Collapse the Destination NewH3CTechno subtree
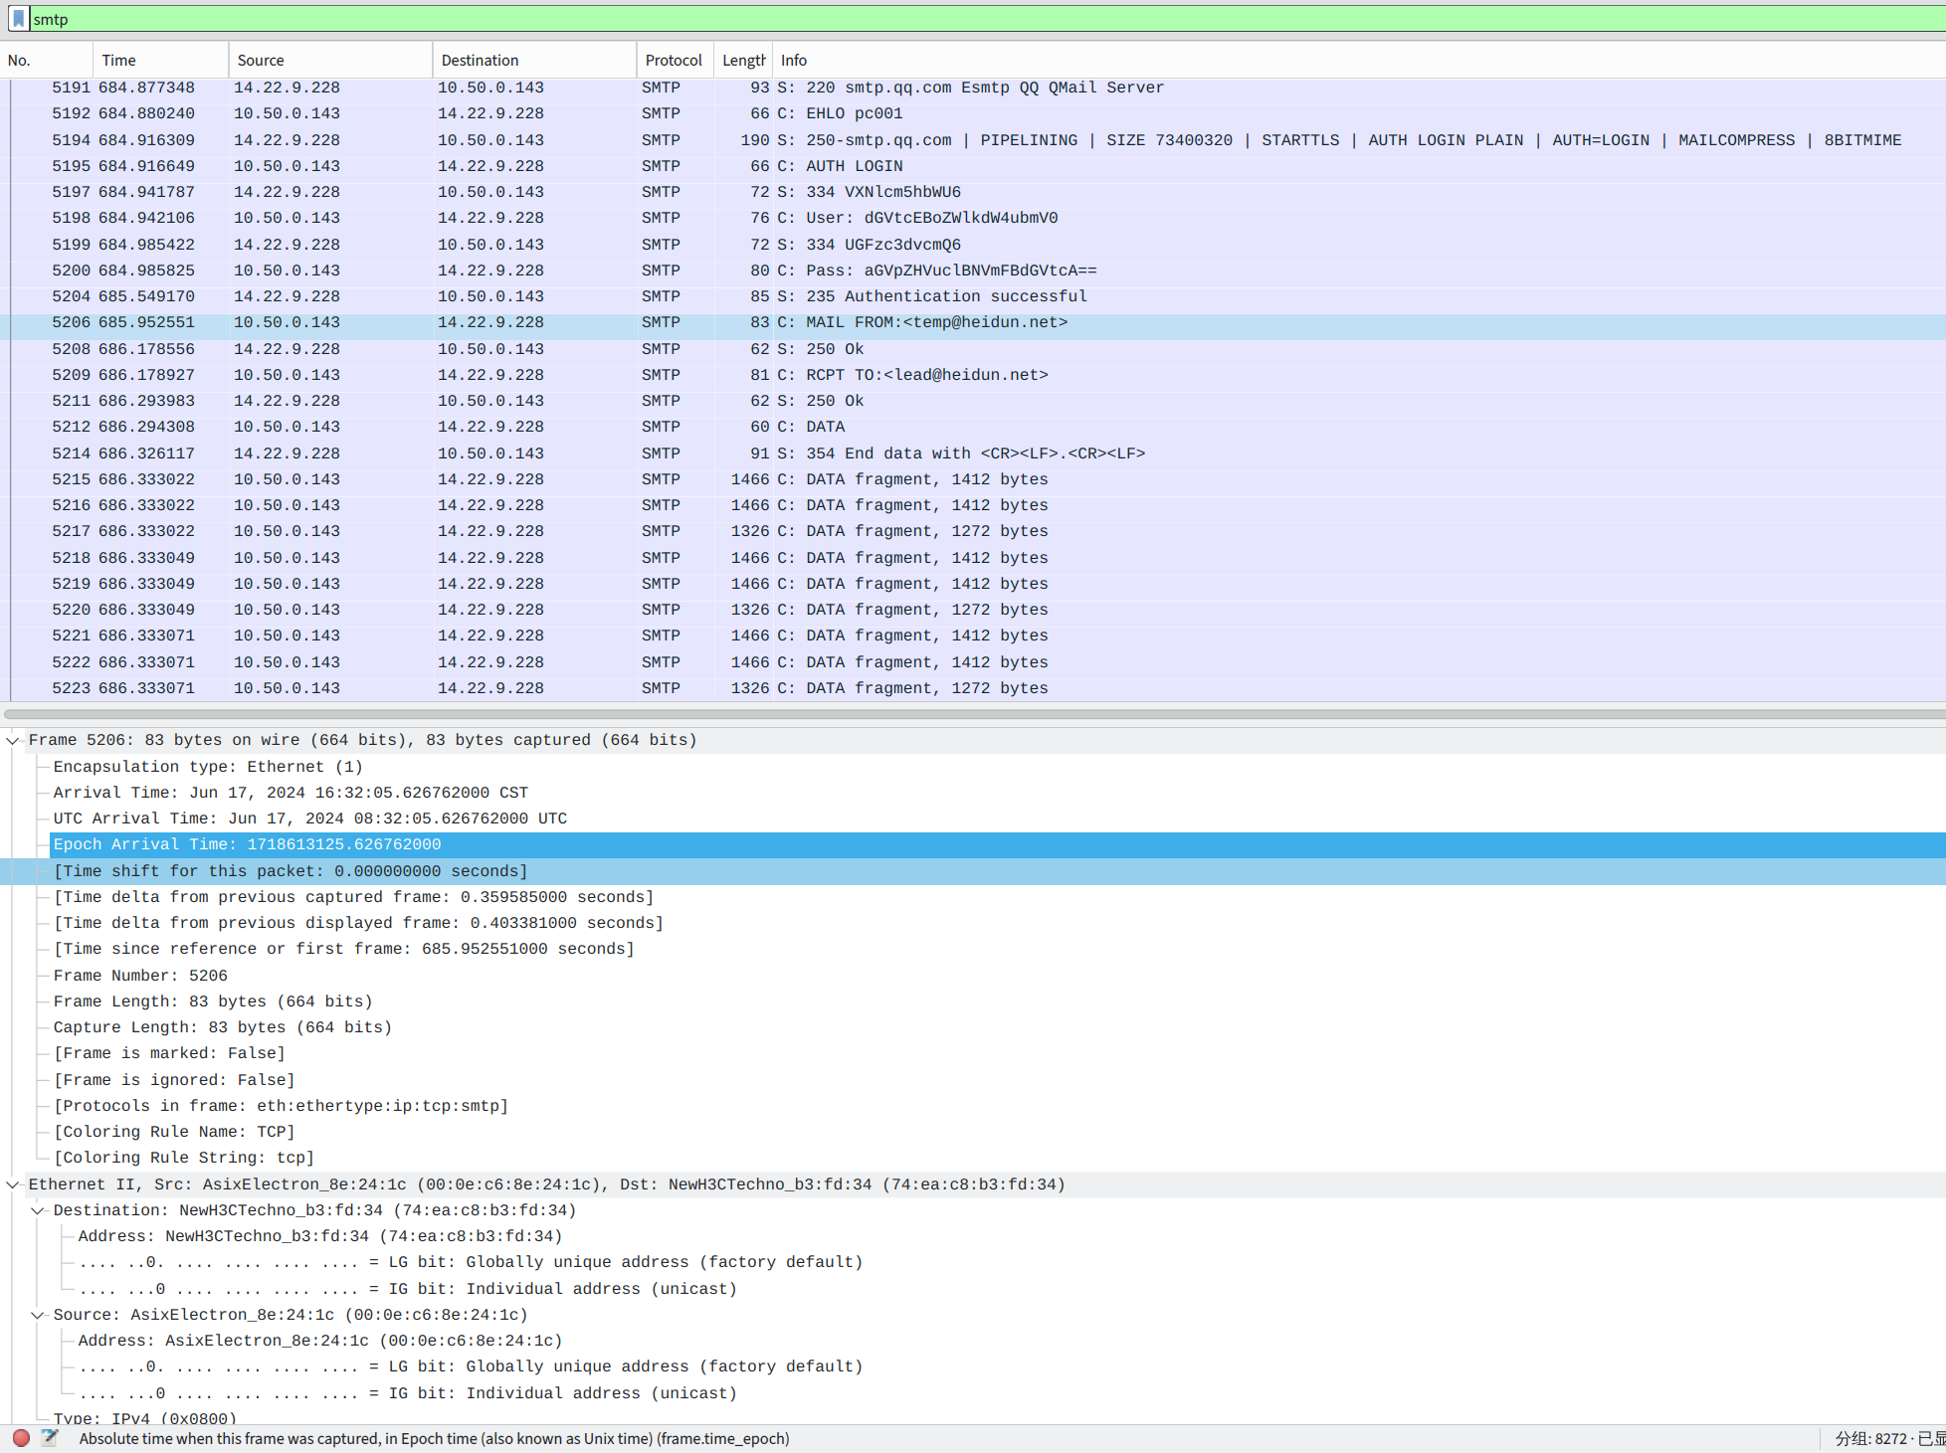This screenshot has width=1946, height=1453. 38,1210
